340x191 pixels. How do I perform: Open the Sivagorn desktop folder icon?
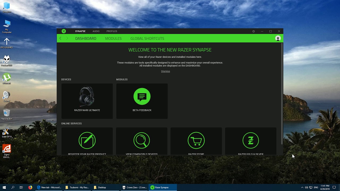pyautogui.click(x=7, y=8)
